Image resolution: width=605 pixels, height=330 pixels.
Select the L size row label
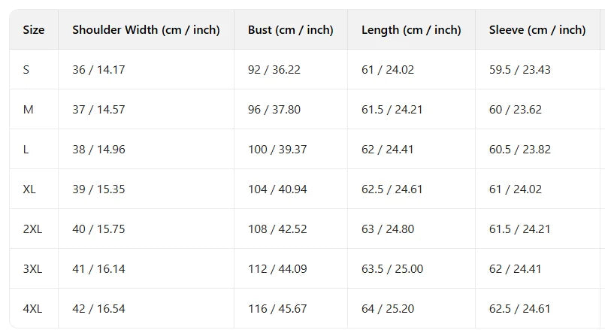coord(26,150)
